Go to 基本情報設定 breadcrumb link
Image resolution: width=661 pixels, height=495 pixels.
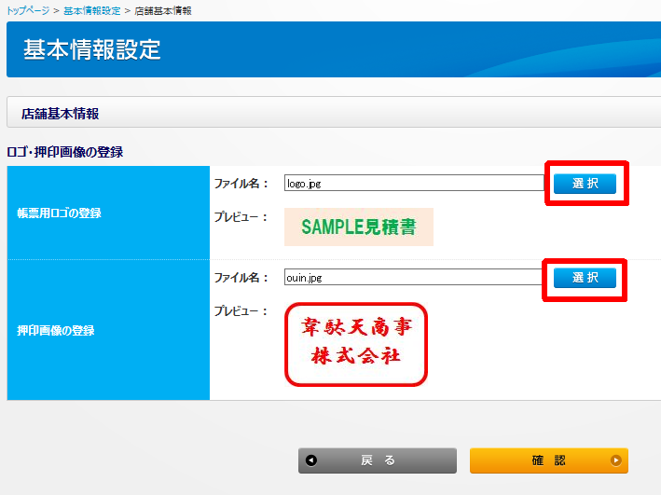91,9
